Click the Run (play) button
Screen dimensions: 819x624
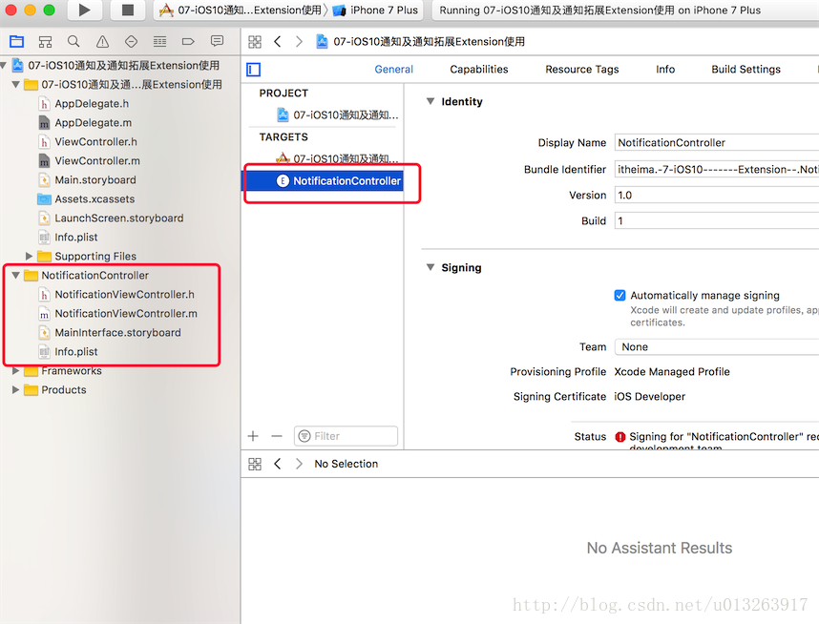(84, 10)
